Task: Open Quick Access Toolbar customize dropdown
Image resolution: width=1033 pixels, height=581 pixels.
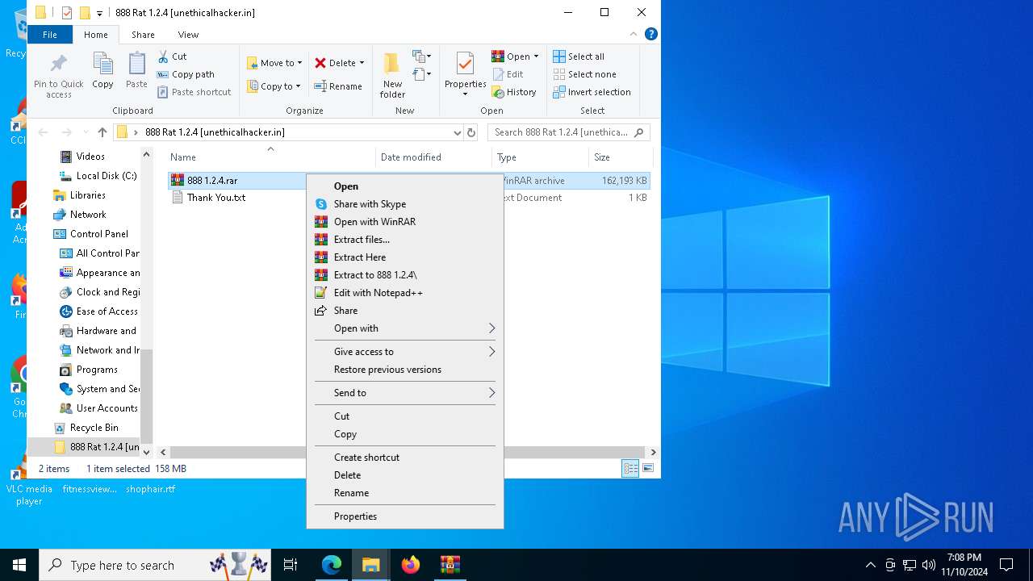Action: point(99,13)
